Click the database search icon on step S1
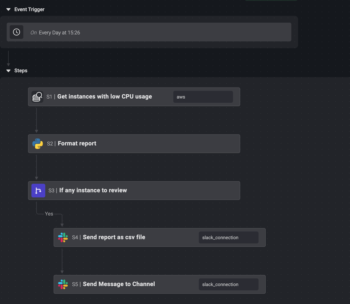The image size is (350, 304). 37,97
